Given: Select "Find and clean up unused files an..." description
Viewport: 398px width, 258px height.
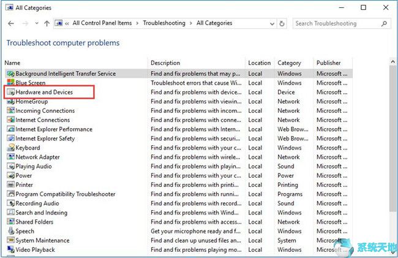Looking at the screenshot, I should pos(196,240).
